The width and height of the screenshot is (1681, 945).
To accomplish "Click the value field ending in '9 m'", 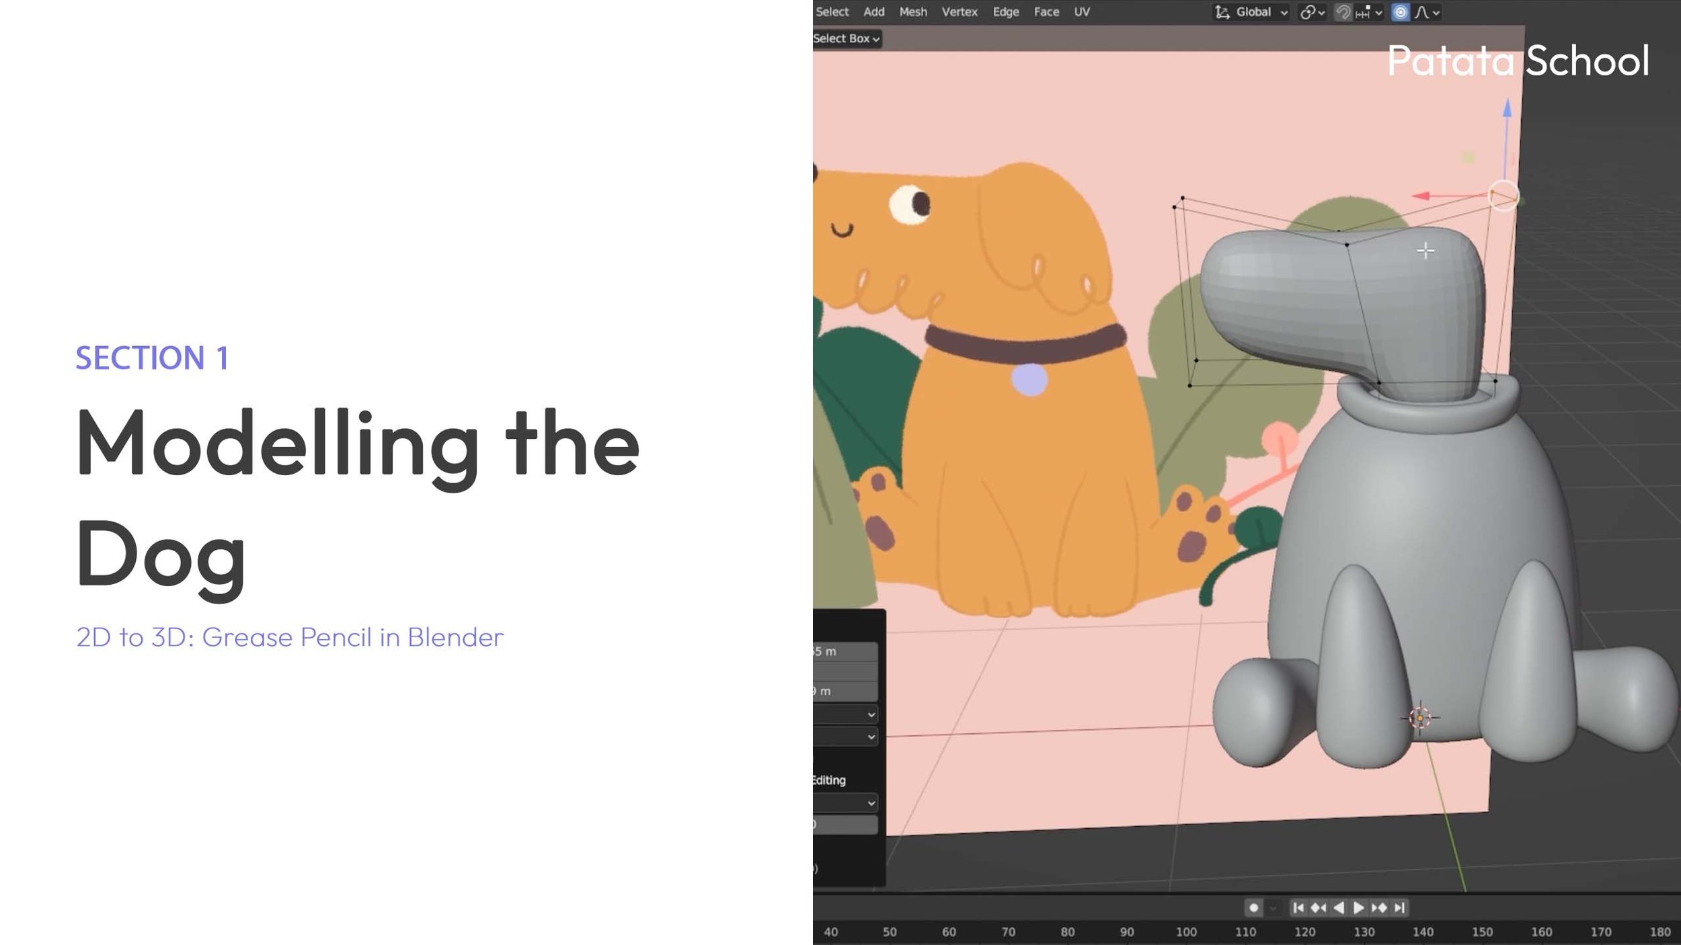I will [845, 691].
